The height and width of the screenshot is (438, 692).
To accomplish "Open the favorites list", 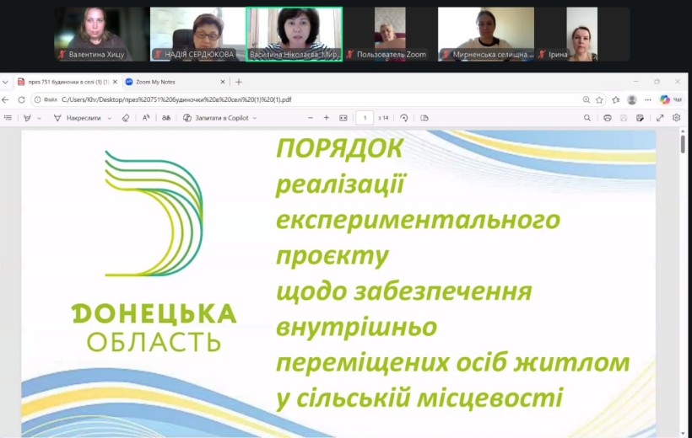I will point(616,99).
